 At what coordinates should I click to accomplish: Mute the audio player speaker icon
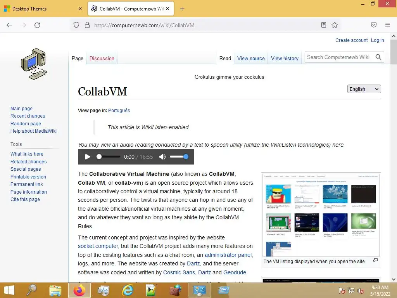click(x=162, y=157)
